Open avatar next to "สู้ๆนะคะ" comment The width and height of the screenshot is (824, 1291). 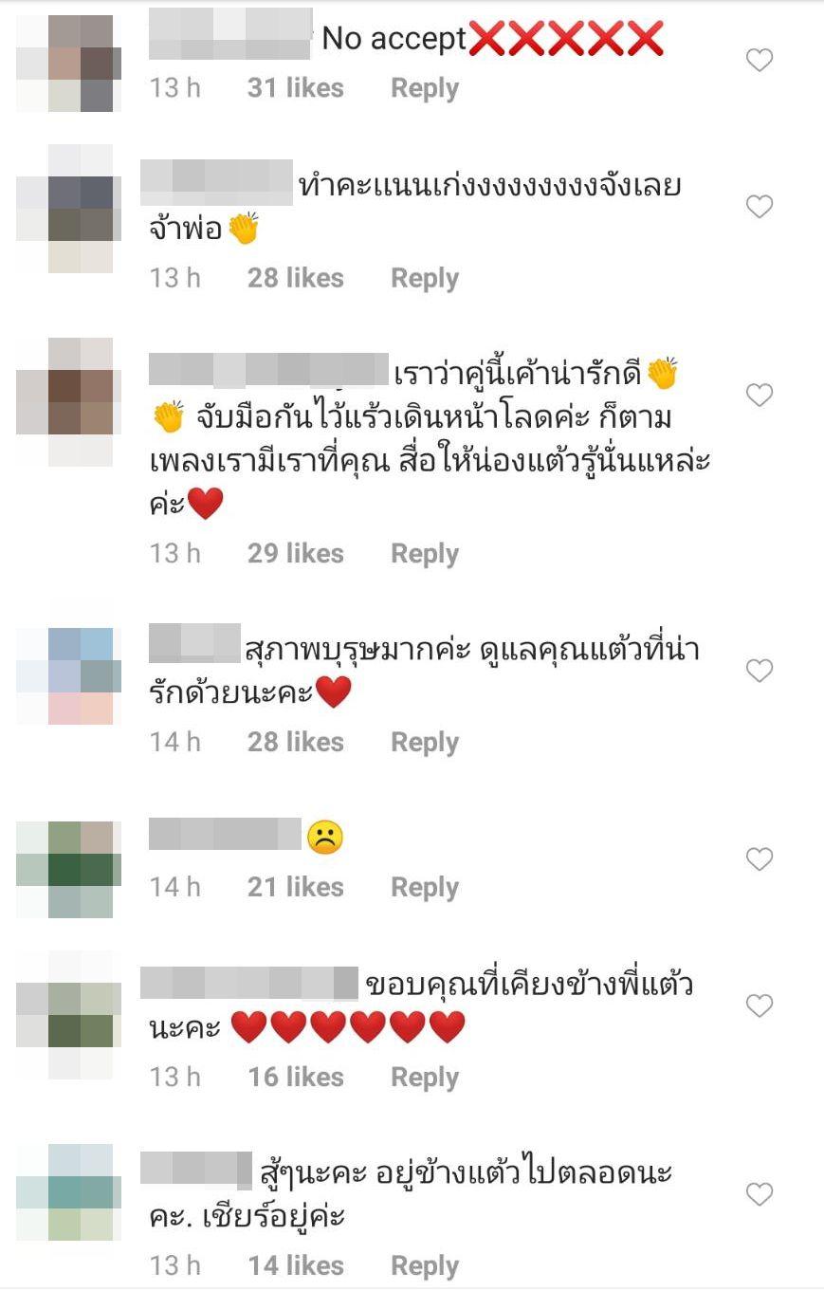69,1192
